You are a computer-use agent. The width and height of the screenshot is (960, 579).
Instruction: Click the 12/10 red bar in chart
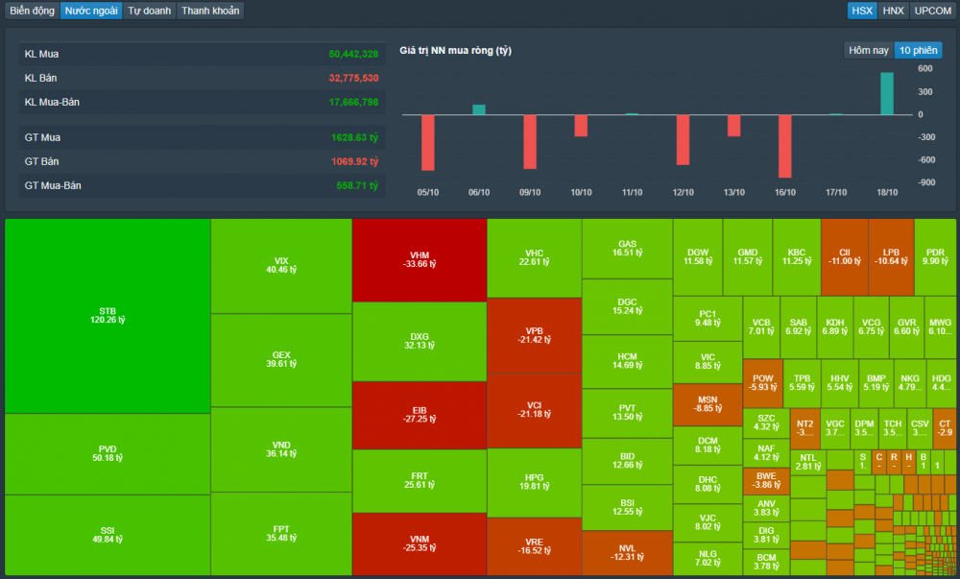pyautogui.click(x=683, y=140)
